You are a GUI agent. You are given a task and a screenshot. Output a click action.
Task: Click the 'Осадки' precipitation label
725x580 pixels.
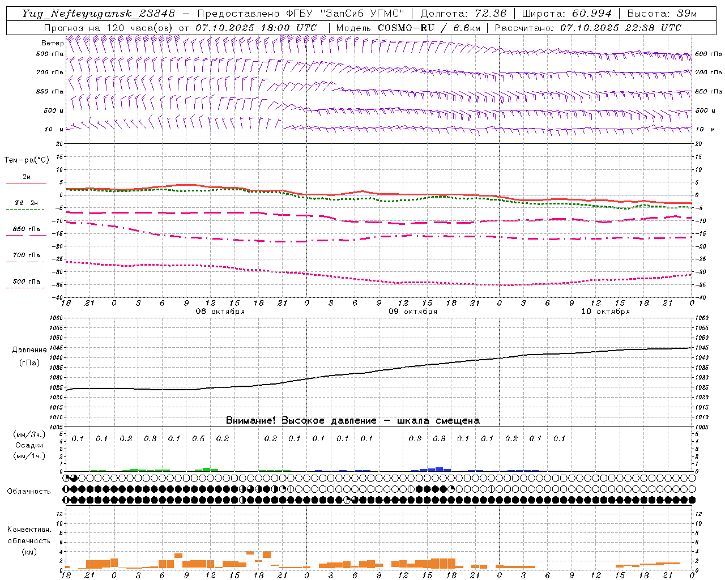(x=29, y=445)
